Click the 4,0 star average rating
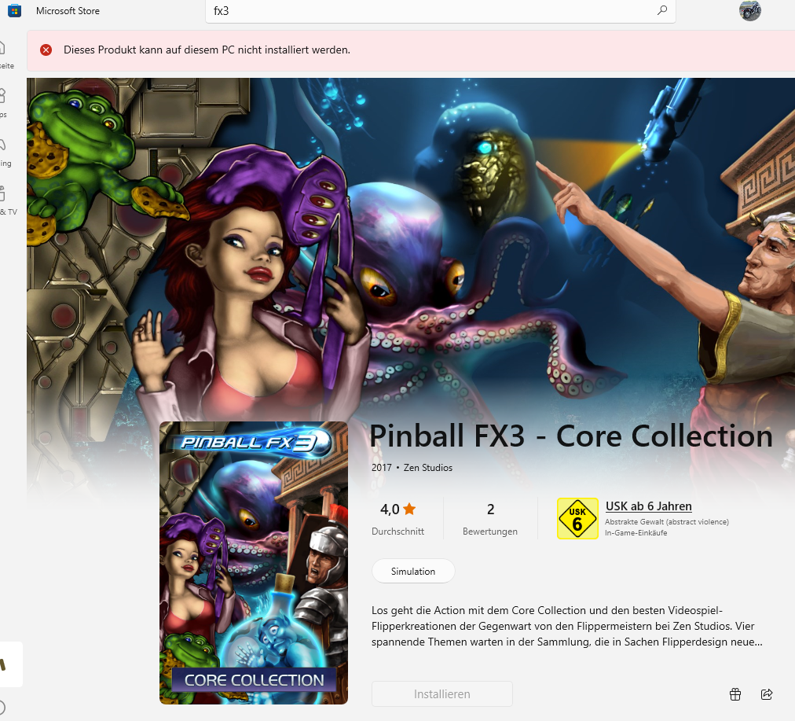Image resolution: width=795 pixels, height=721 pixels. [x=398, y=518]
